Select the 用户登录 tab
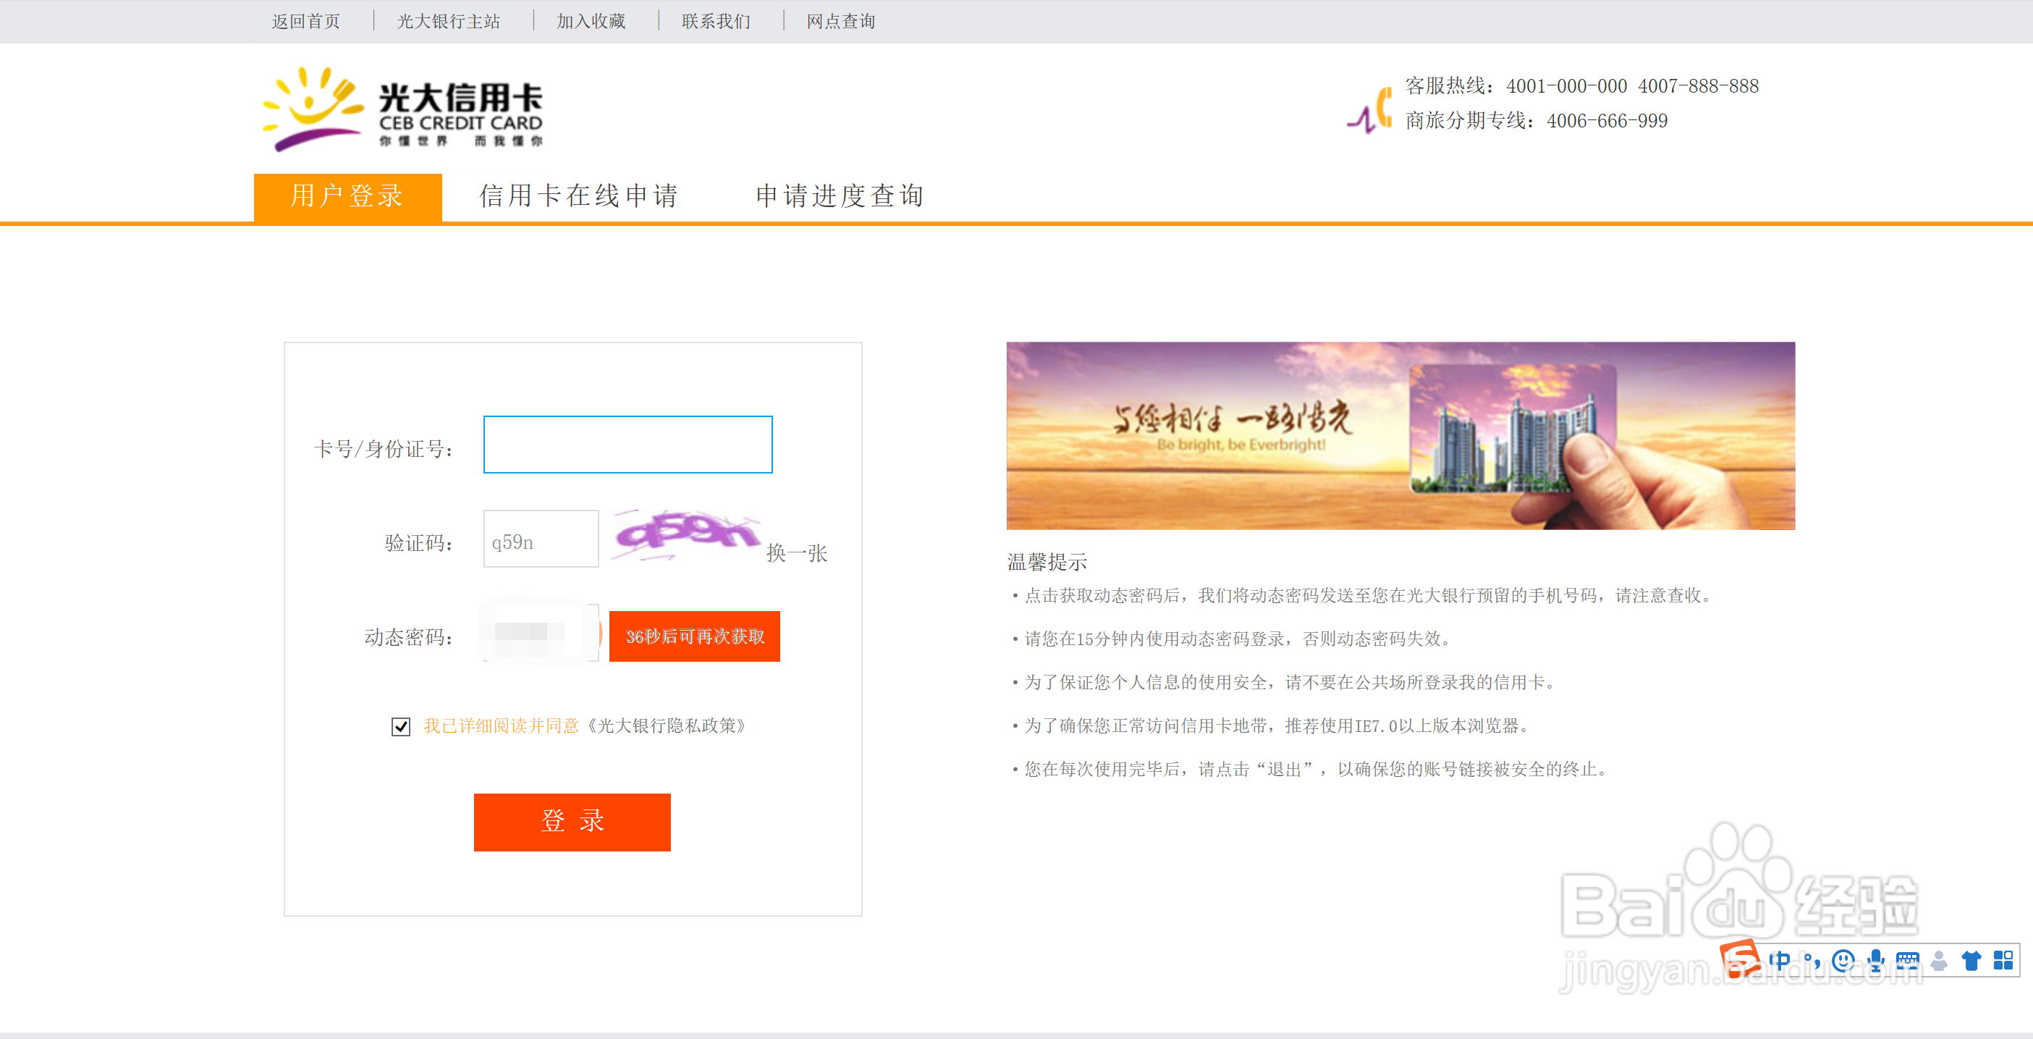Screen dimensions: 2033x1039 [x=347, y=195]
